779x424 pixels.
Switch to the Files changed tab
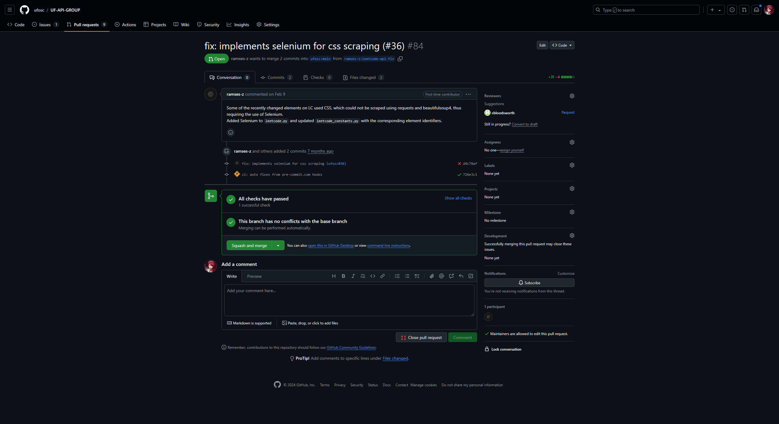(x=363, y=77)
